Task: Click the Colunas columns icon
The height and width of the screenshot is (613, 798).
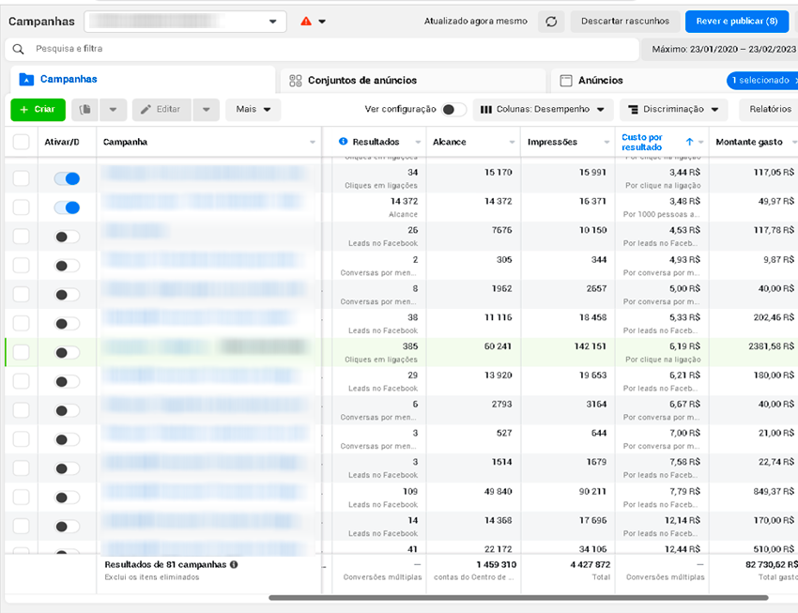Action: (x=486, y=110)
